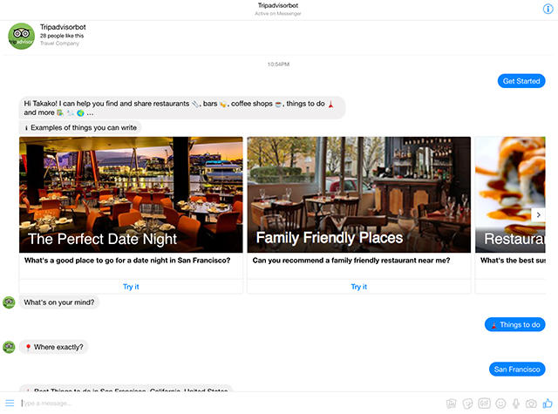Click 'Examples of things you can write' message
The height and width of the screenshot is (414, 558).
coord(80,127)
